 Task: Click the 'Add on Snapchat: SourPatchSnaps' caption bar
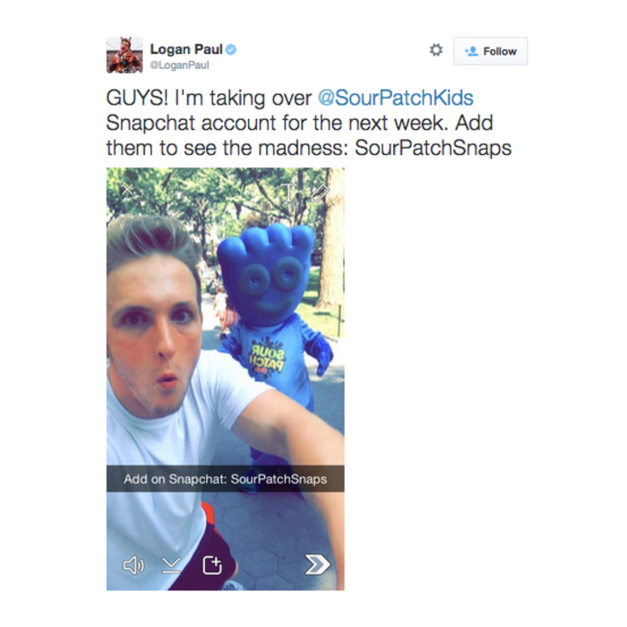[x=225, y=478]
